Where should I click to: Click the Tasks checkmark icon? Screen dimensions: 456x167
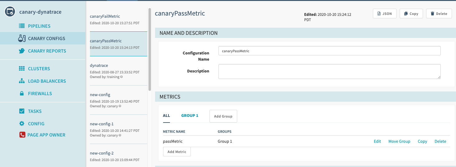(22, 111)
